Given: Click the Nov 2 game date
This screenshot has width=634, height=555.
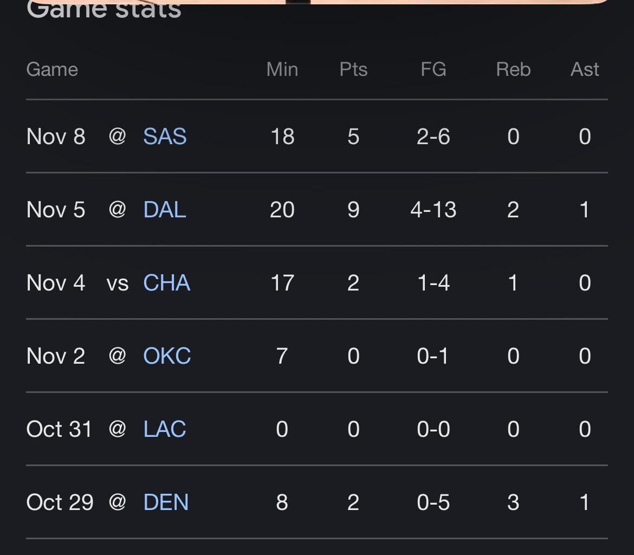Looking at the screenshot, I should [56, 356].
